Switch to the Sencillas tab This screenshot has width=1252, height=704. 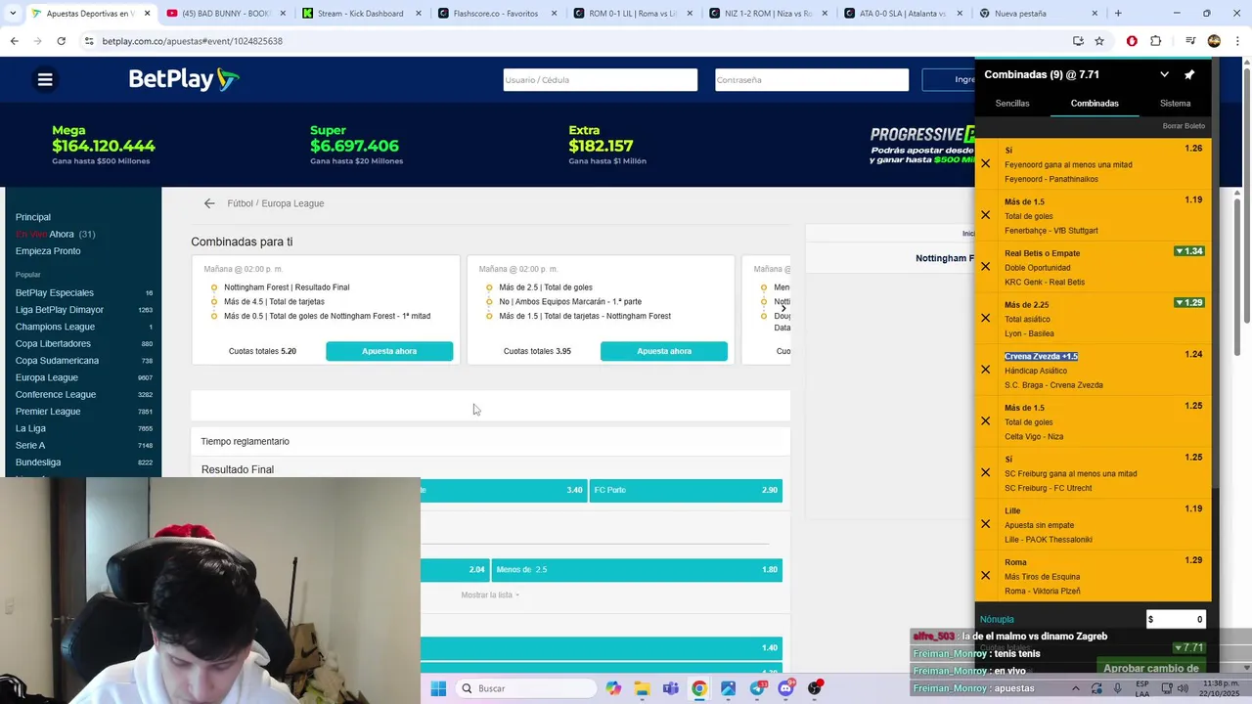coord(1012,103)
